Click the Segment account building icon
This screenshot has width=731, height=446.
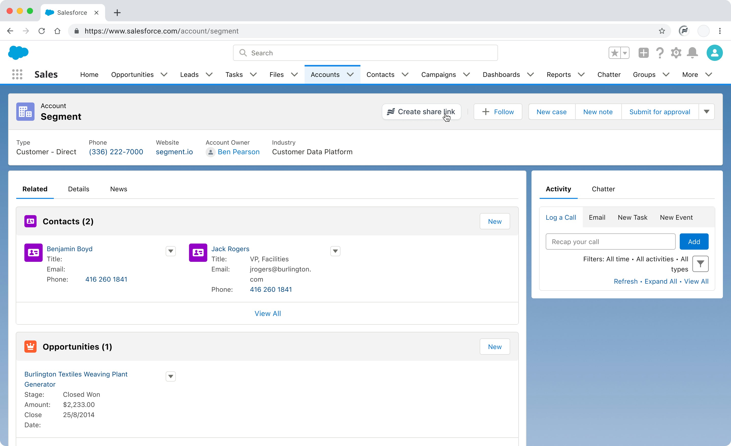tap(25, 112)
